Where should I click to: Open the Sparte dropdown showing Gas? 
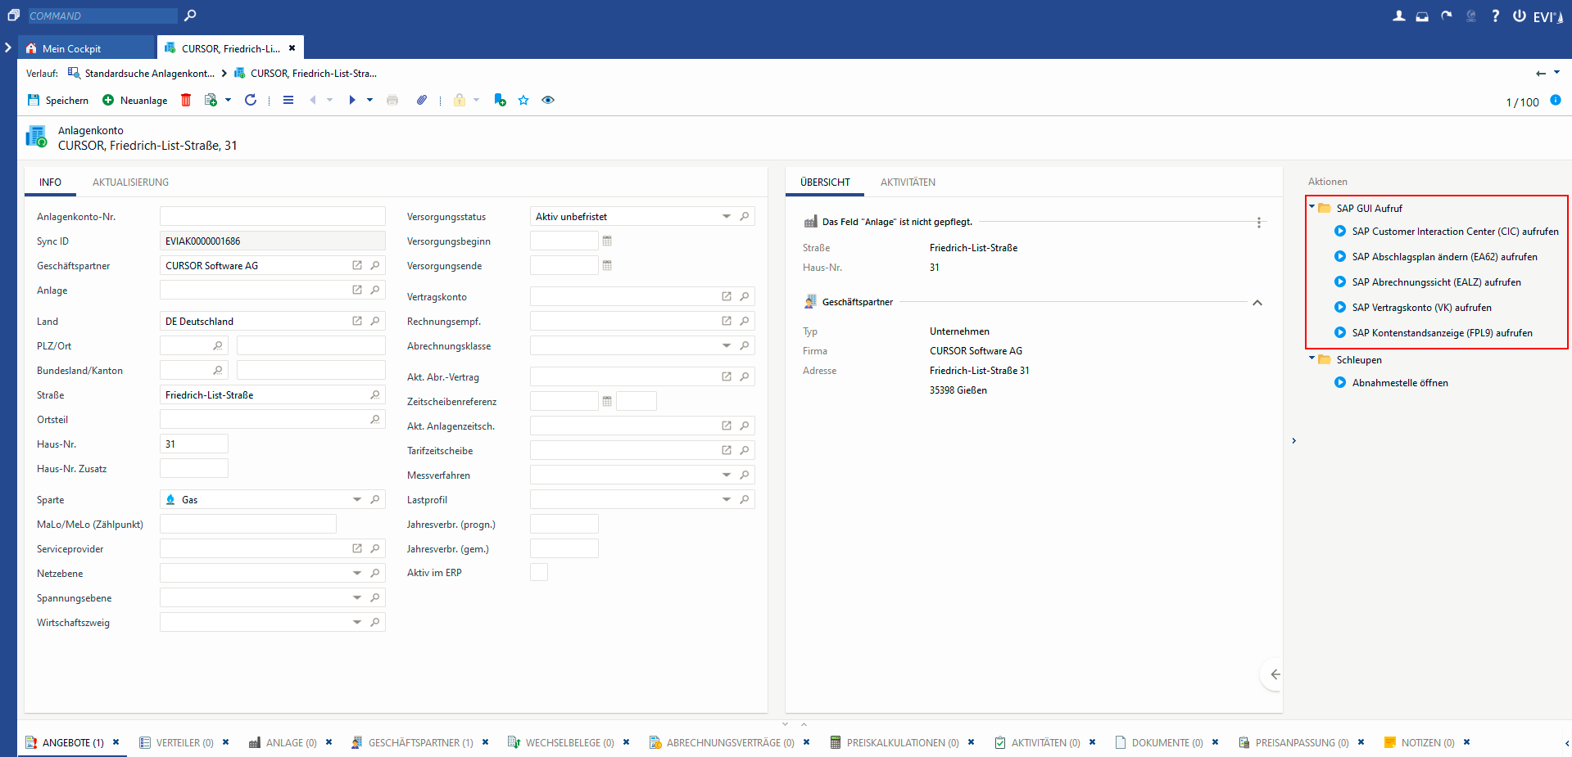pyautogui.click(x=357, y=499)
